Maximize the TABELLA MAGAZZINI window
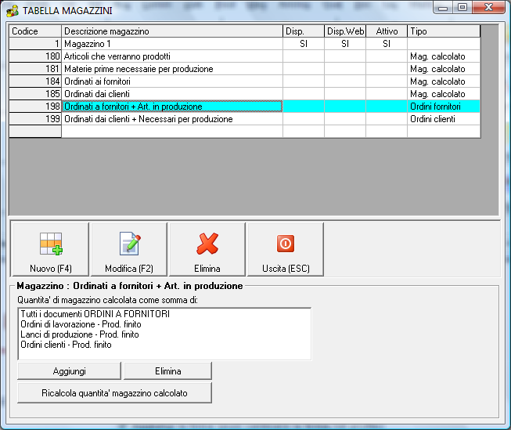The image size is (511, 430). pyautogui.click(x=462, y=7)
